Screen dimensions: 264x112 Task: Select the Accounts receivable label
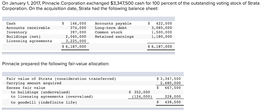[28, 28]
